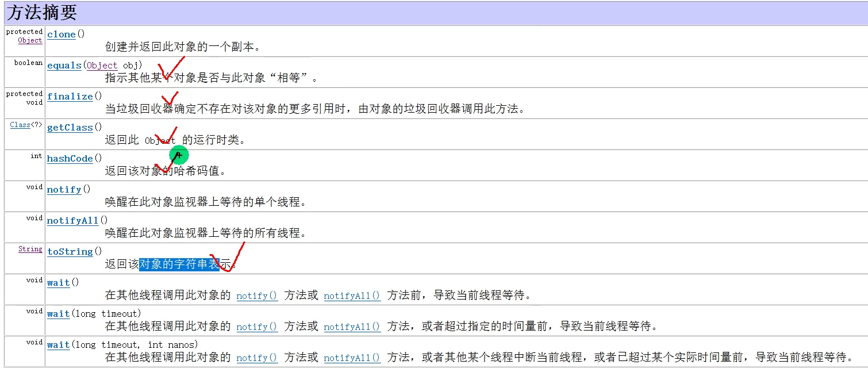The image size is (868, 376).
Task: Open the finalize() method link
Action: (x=70, y=97)
